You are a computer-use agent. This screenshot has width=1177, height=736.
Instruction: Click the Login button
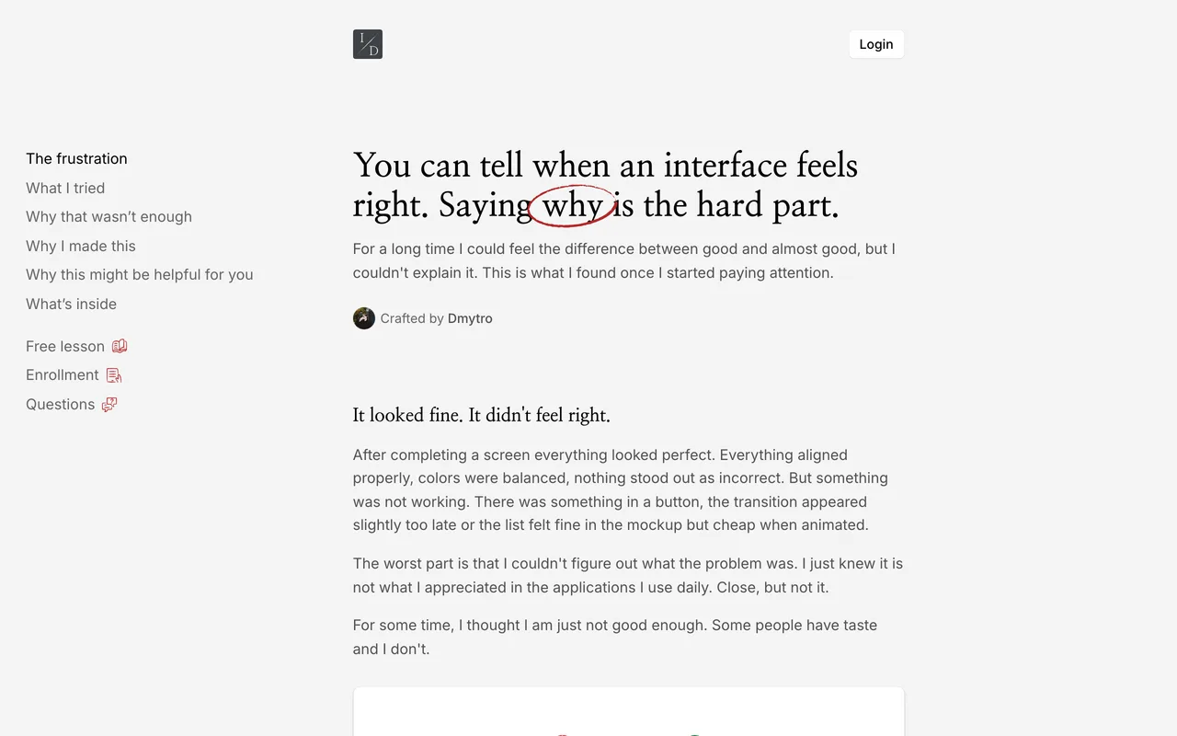[x=876, y=44]
